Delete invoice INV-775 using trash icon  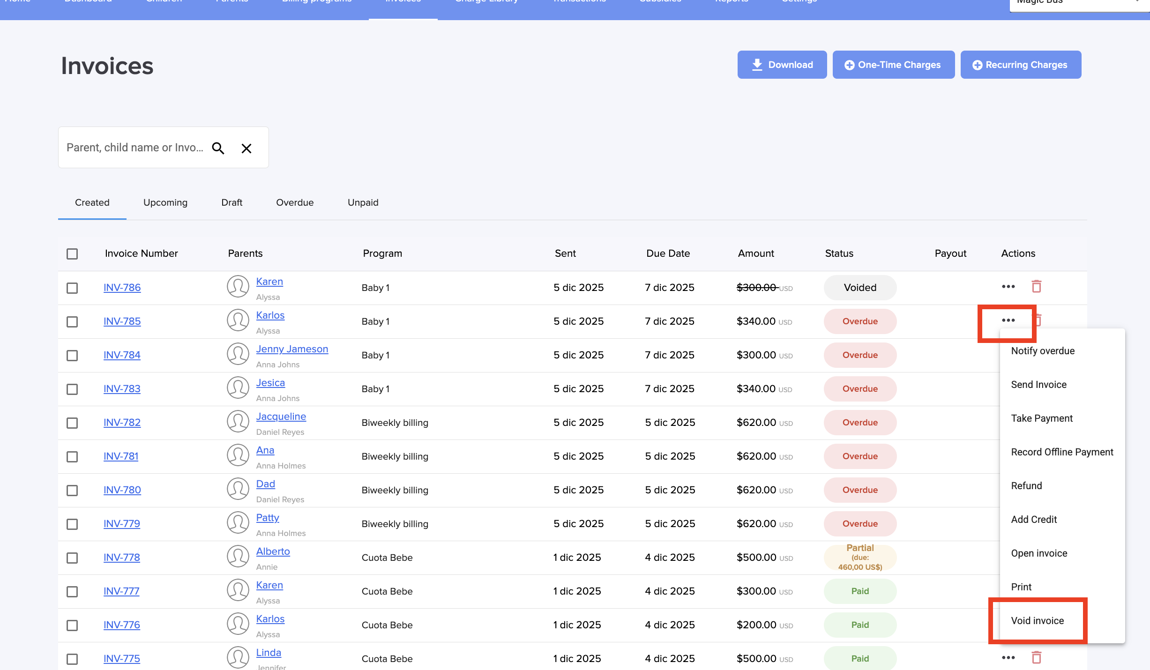1036,657
